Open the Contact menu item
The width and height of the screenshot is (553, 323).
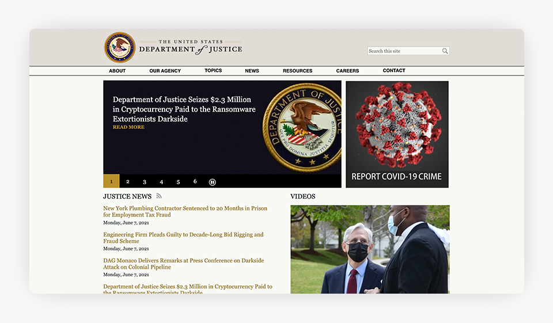394,70
